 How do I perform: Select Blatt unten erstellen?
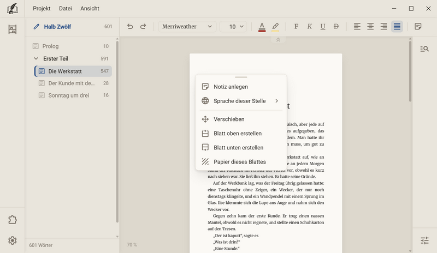click(x=241, y=148)
